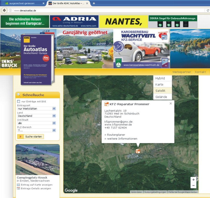This screenshot has width=210, height=198.
Task: Click the icon beside Eintrags-Details anzeigen
Action: pos(18,188)
